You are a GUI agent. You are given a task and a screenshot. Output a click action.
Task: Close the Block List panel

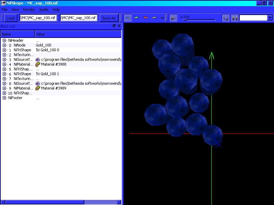119,26
